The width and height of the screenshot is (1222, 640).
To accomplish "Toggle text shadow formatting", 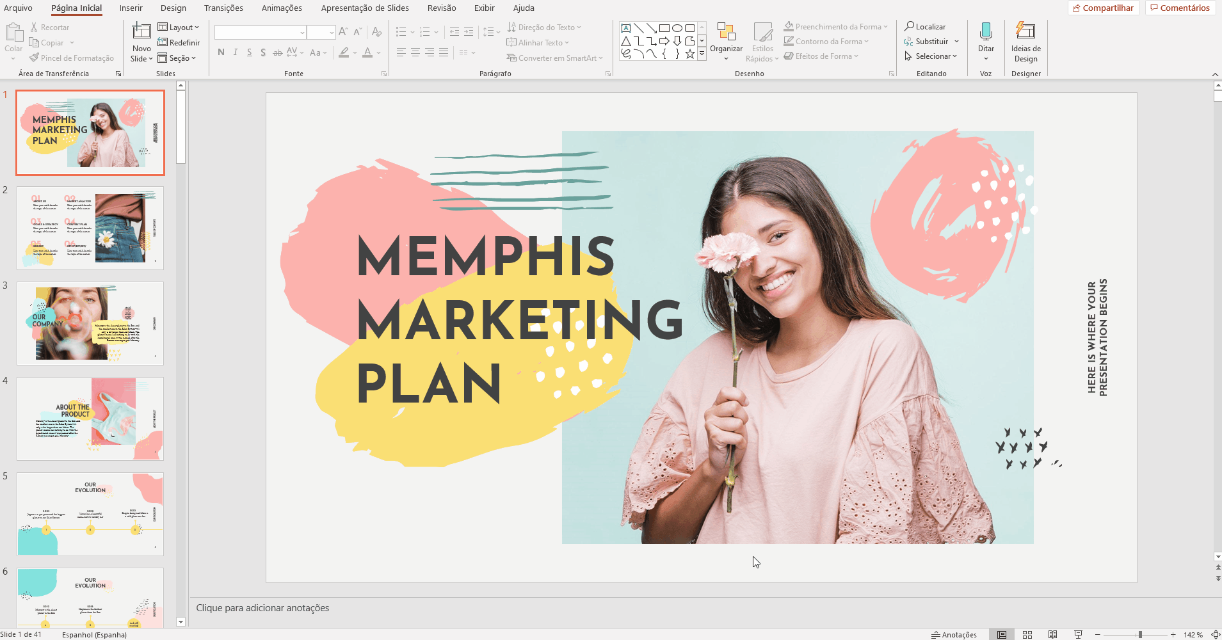I will click(x=263, y=52).
